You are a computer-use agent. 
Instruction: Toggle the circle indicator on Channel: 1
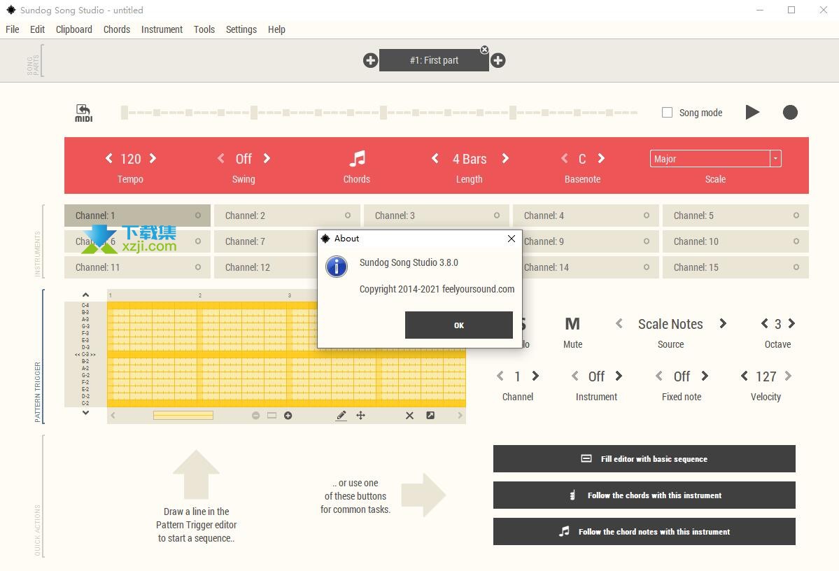198,216
